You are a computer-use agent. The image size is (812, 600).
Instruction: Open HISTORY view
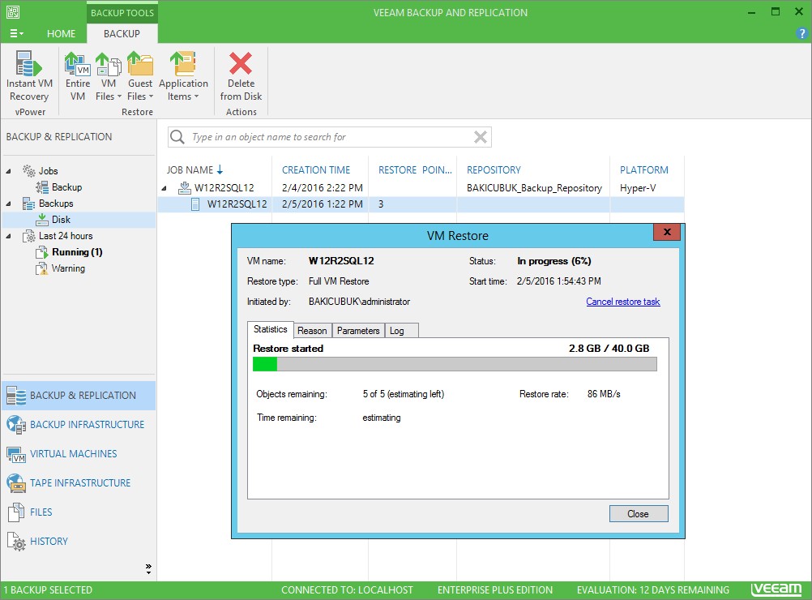click(x=79, y=541)
